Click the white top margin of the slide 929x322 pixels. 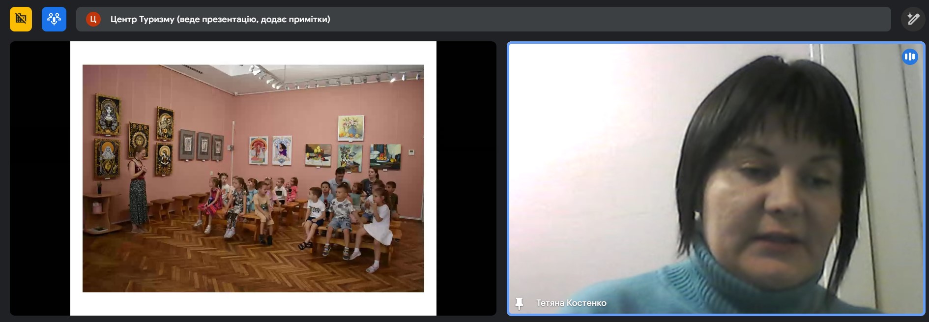click(253, 53)
